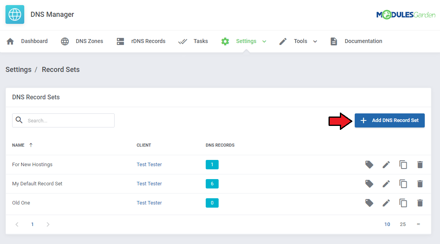This screenshot has height=244, width=440.
Task: Click the Tools pencil icon
Action: click(283, 41)
